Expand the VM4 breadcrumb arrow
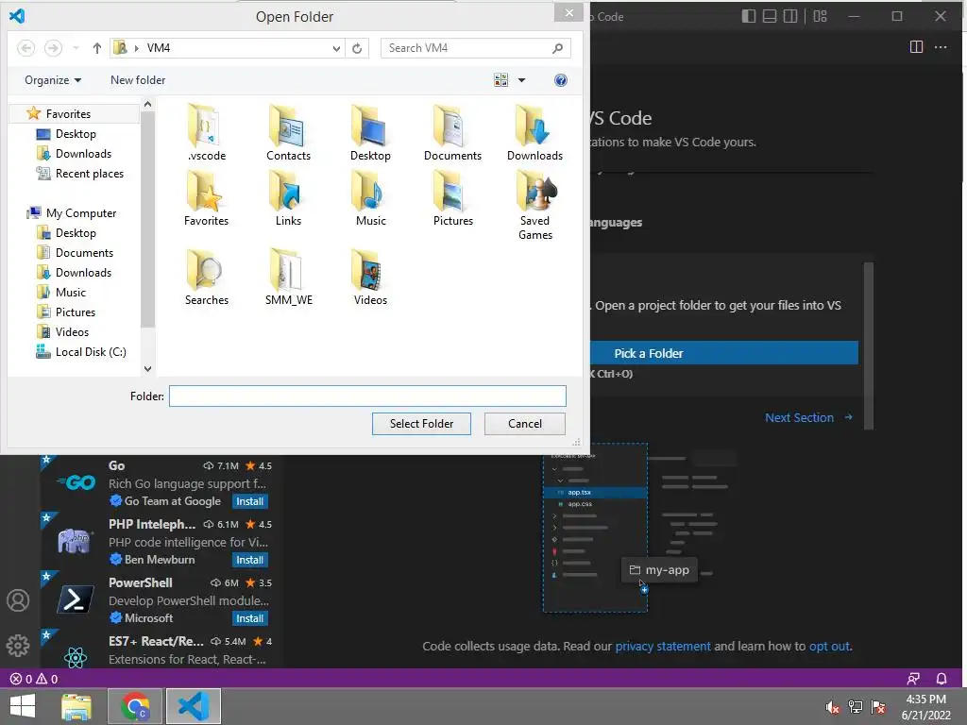Viewport: 967px width, 725px height. pyautogui.click(x=136, y=48)
